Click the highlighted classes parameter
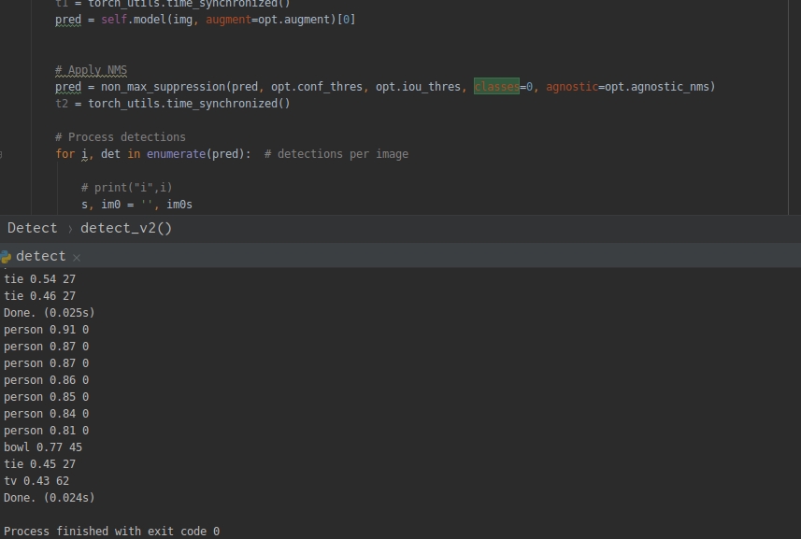The height and width of the screenshot is (539, 801). [x=496, y=87]
